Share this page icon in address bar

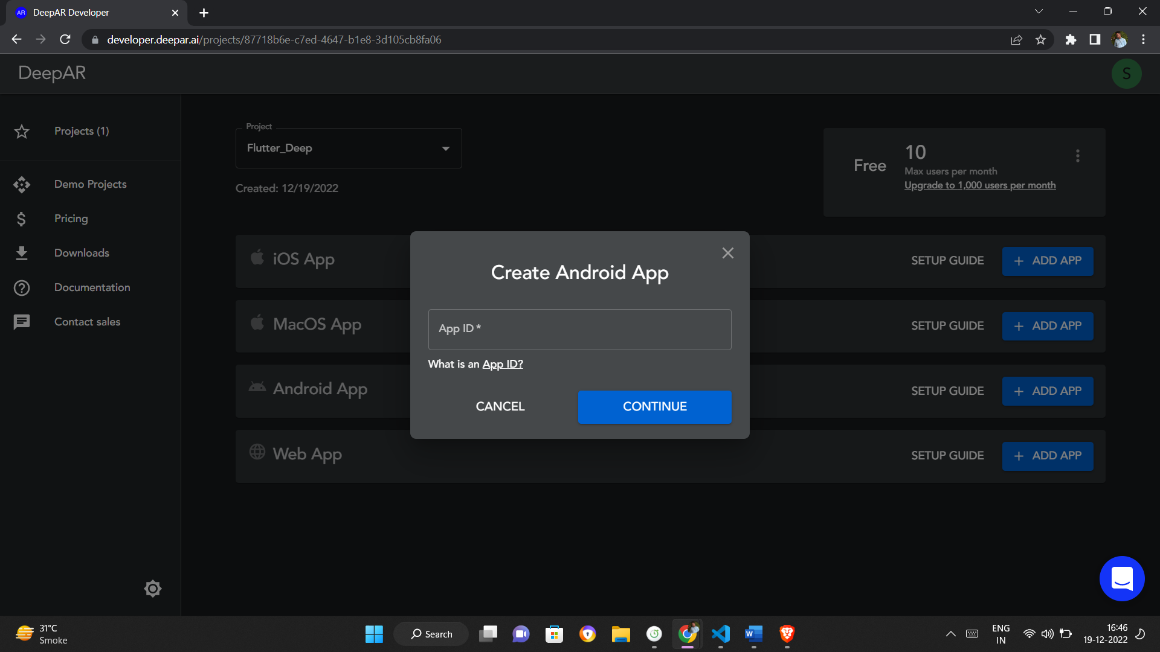click(x=1016, y=40)
